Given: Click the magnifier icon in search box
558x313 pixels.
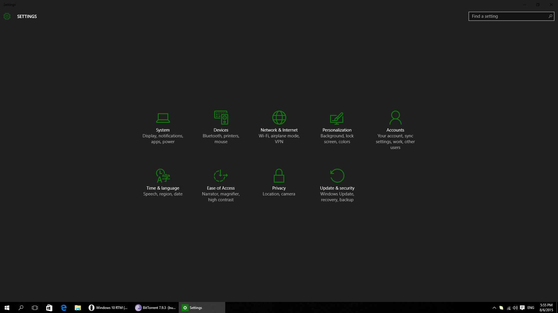Looking at the screenshot, I should (550, 16).
